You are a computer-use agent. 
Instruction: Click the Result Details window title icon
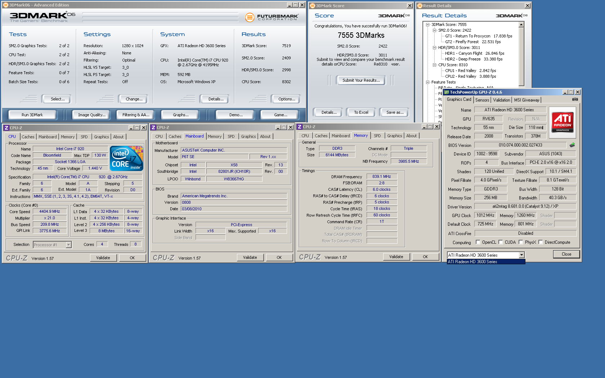click(420, 6)
